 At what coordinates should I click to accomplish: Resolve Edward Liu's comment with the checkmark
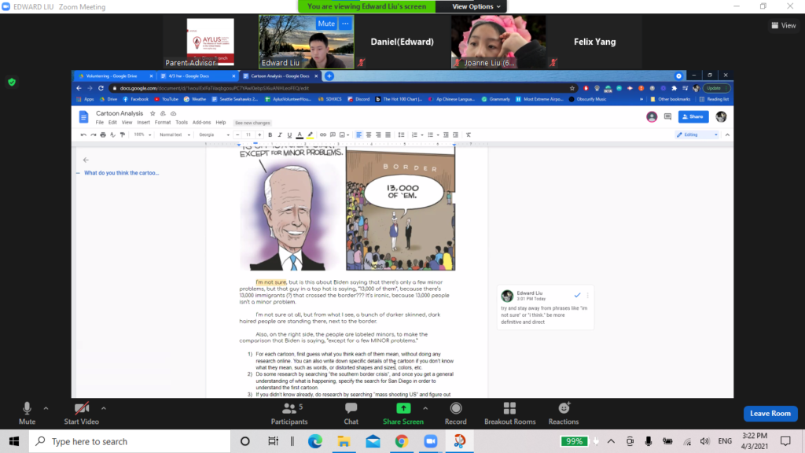click(x=578, y=295)
